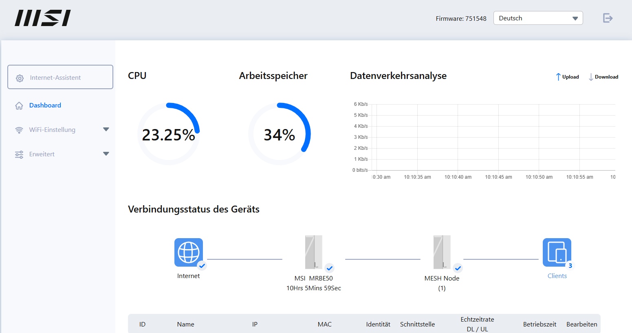Select the MESH Node device icon

(x=442, y=252)
